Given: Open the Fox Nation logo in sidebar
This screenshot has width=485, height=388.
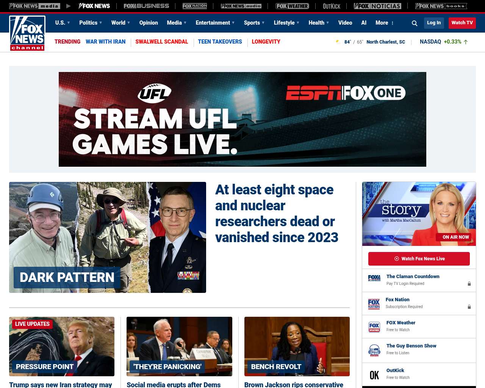Looking at the screenshot, I should pyautogui.click(x=374, y=304).
